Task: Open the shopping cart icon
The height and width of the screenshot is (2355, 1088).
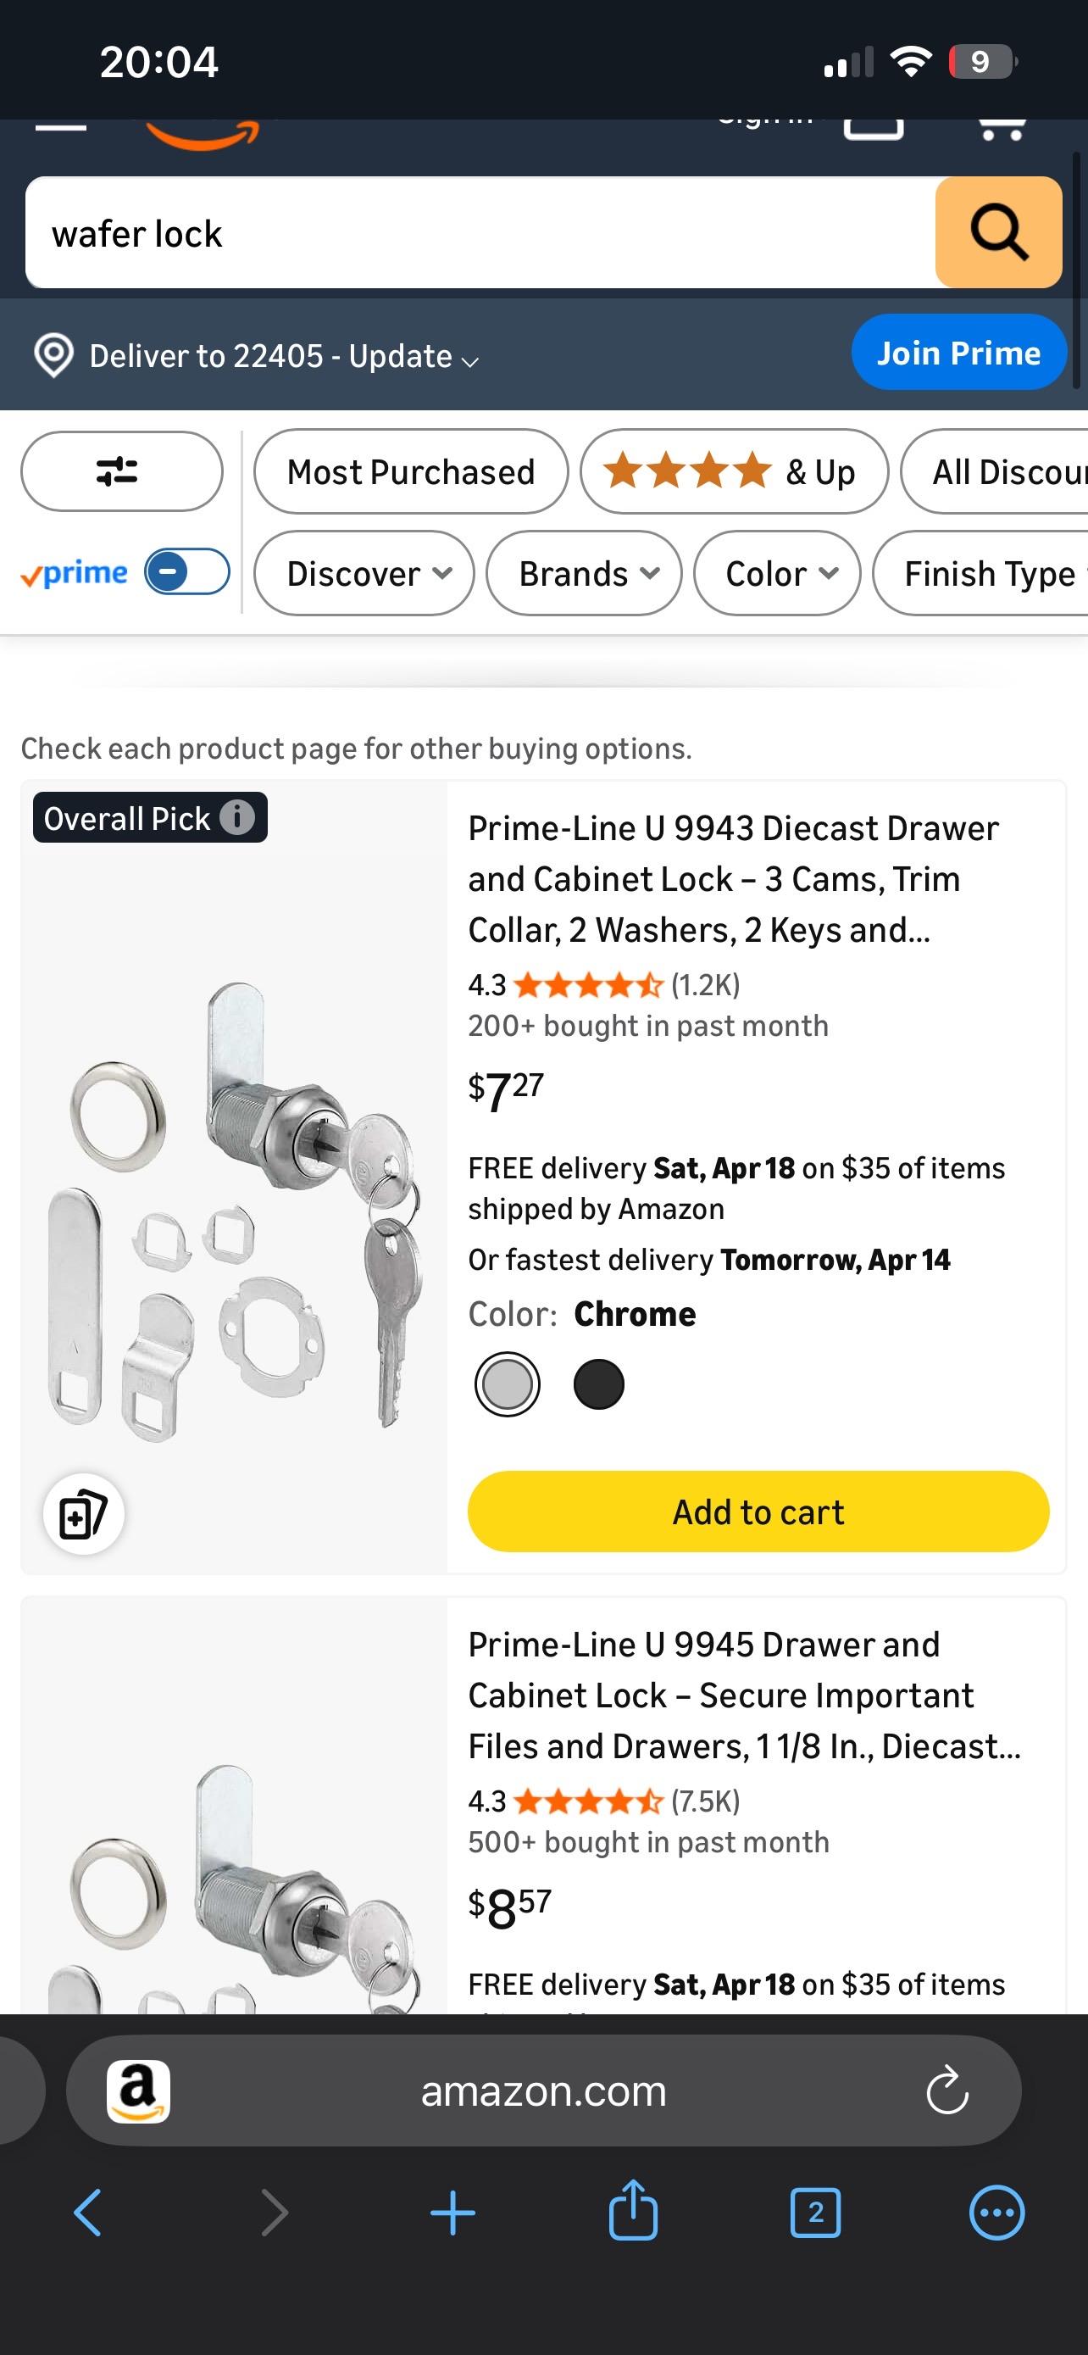Action: (1002, 128)
